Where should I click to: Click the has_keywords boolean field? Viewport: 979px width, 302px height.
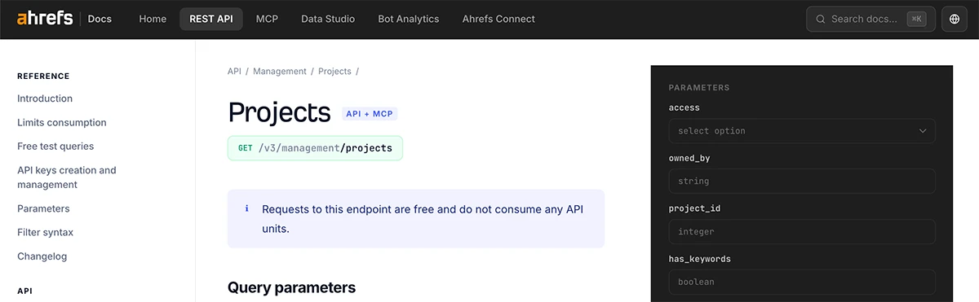(801, 282)
